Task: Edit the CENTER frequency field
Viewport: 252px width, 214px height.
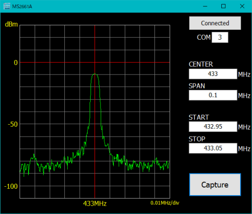Action: pos(213,74)
